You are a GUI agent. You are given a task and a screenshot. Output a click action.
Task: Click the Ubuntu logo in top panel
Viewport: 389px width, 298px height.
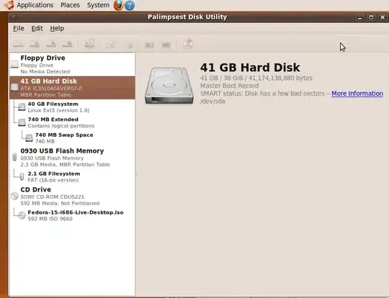[9, 5]
